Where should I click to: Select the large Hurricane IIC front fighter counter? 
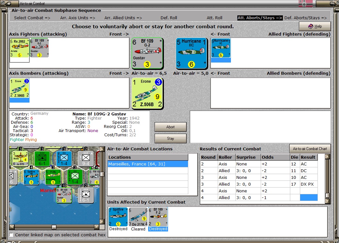191,53
